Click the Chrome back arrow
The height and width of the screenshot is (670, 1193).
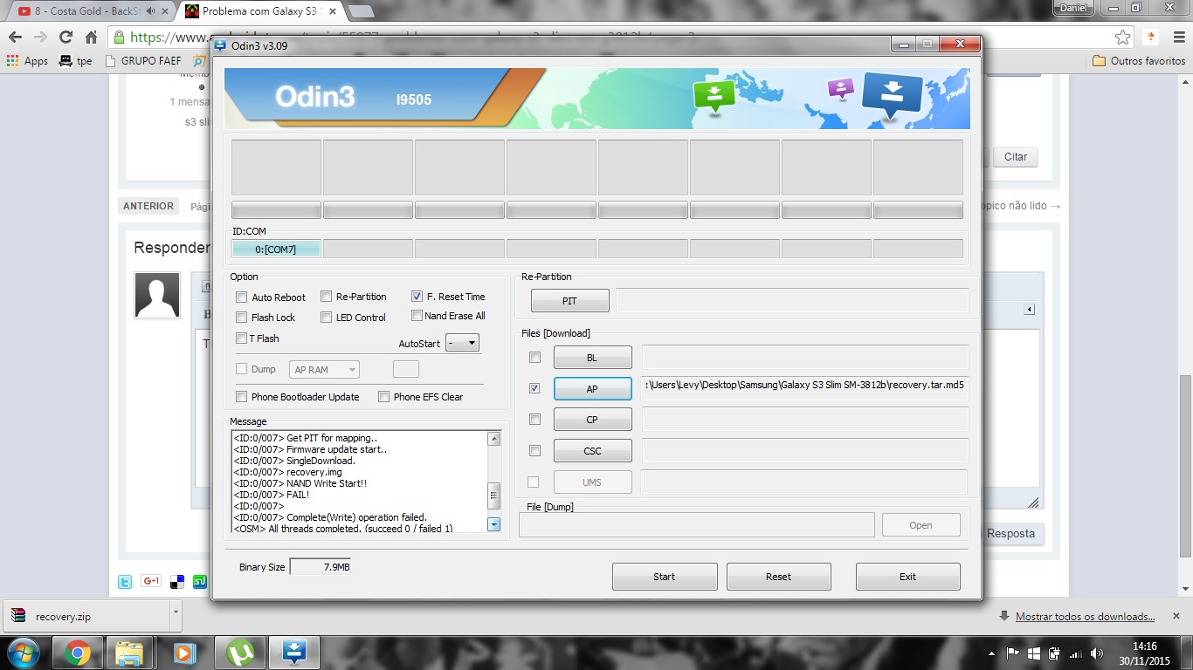click(x=15, y=38)
